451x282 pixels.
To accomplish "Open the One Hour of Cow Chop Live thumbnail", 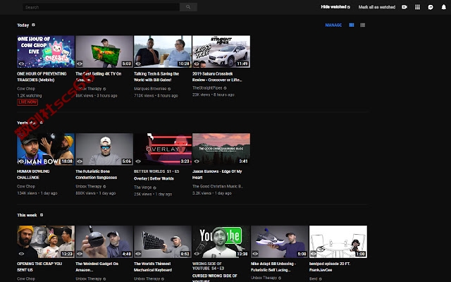I will tap(46, 51).
